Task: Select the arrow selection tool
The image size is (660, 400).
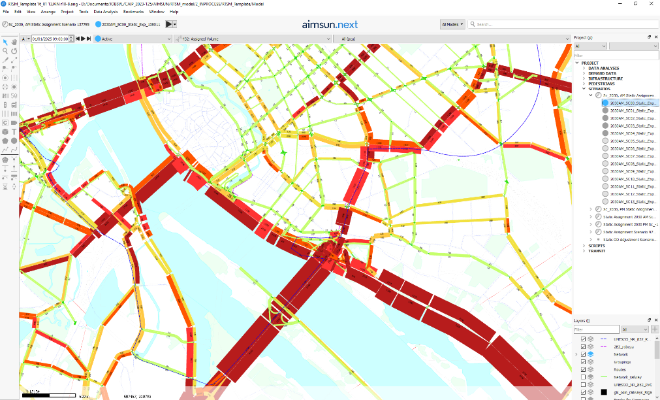Action: (5, 42)
